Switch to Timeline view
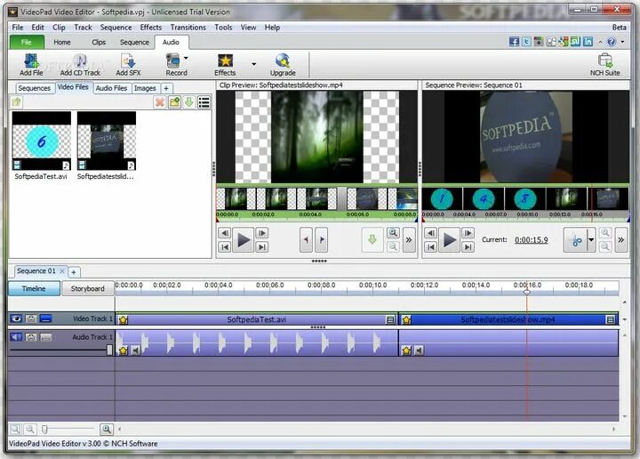This screenshot has width=640, height=459. (34, 289)
